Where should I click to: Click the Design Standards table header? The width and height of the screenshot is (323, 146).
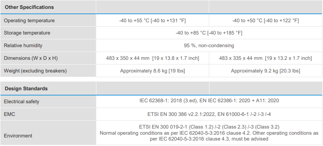coord(26,89)
